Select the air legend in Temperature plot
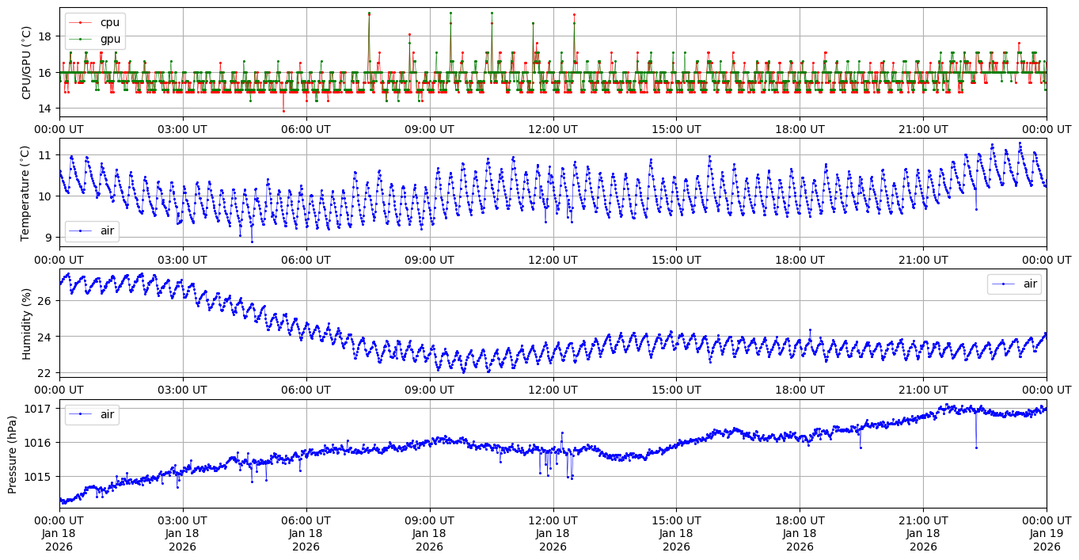The image size is (1079, 560). (92, 230)
